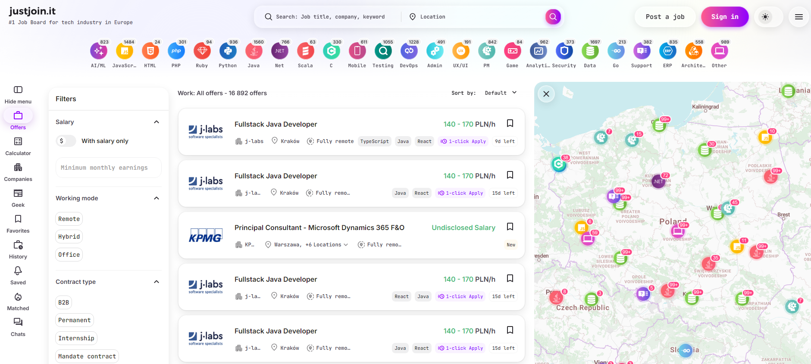Filter jobs by the DevOps category icon
811x364 pixels.
(x=409, y=51)
